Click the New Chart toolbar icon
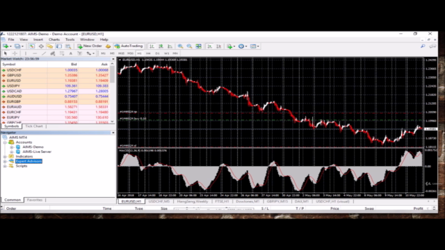This screenshot has width=445, height=250. [6, 47]
